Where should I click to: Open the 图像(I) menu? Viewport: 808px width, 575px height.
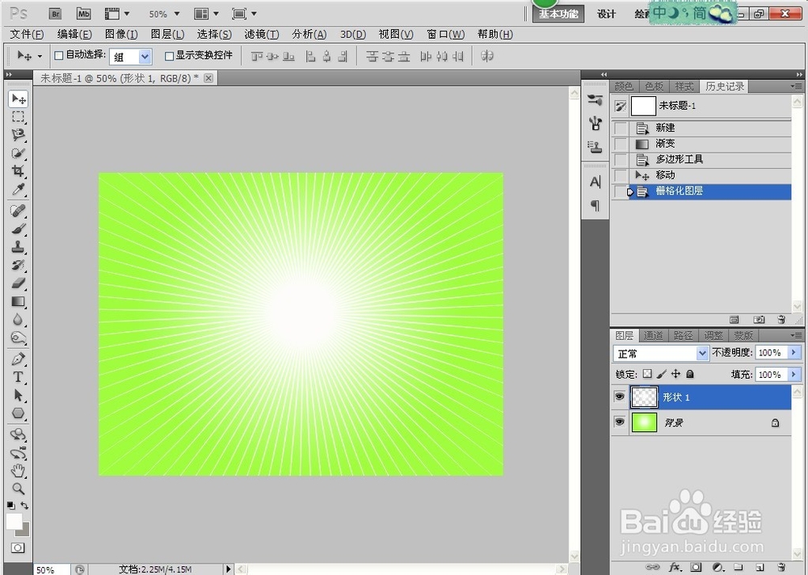tap(121, 35)
